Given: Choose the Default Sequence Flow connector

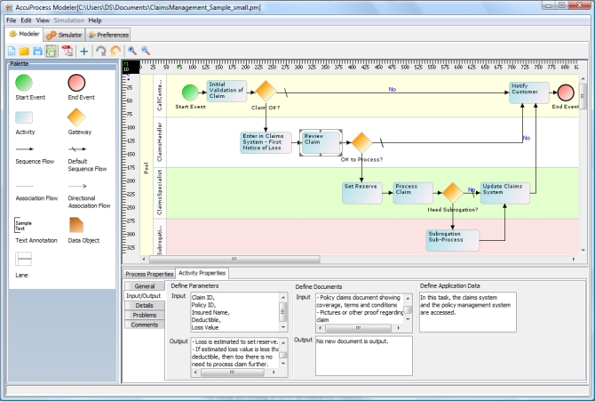Looking at the screenshot, I should tap(77, 149).
